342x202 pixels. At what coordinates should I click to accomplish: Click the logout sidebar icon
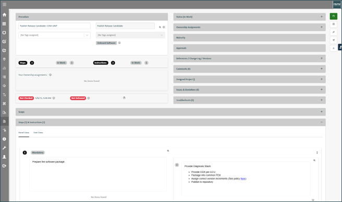point(4,166)
